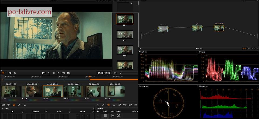Toggle loop playback
The height and width of the screenshot is (119, 259).
click(x=68, y=73)
